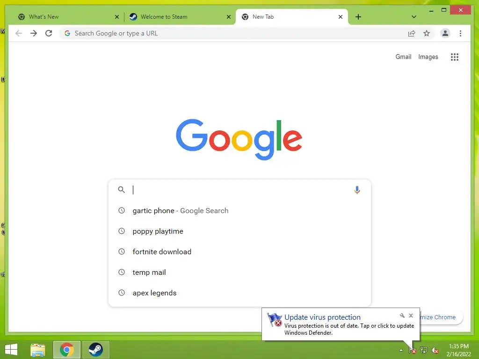Click the Chrome taskbar icon
The width and height of the screenshot is (479, 359).
67,350
